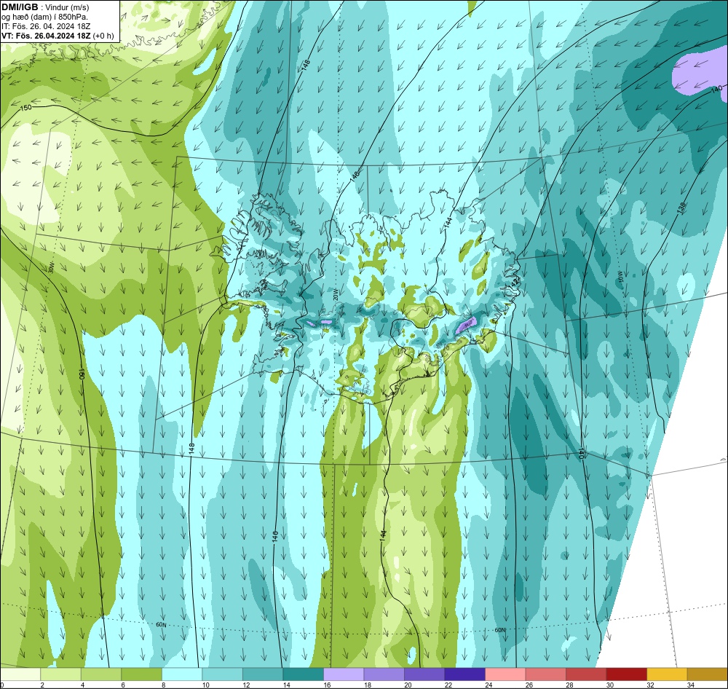Click the '146' contour label above north Iceland
Image resolution: width=728 pixels, height=689 pixels.
pos(355,176)
